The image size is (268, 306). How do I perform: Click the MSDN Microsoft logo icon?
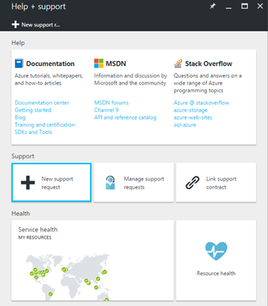tap(99, 64)
